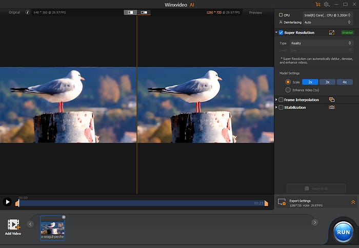Enable the Frame Interpolation checkbox

(x=281, y=99)
